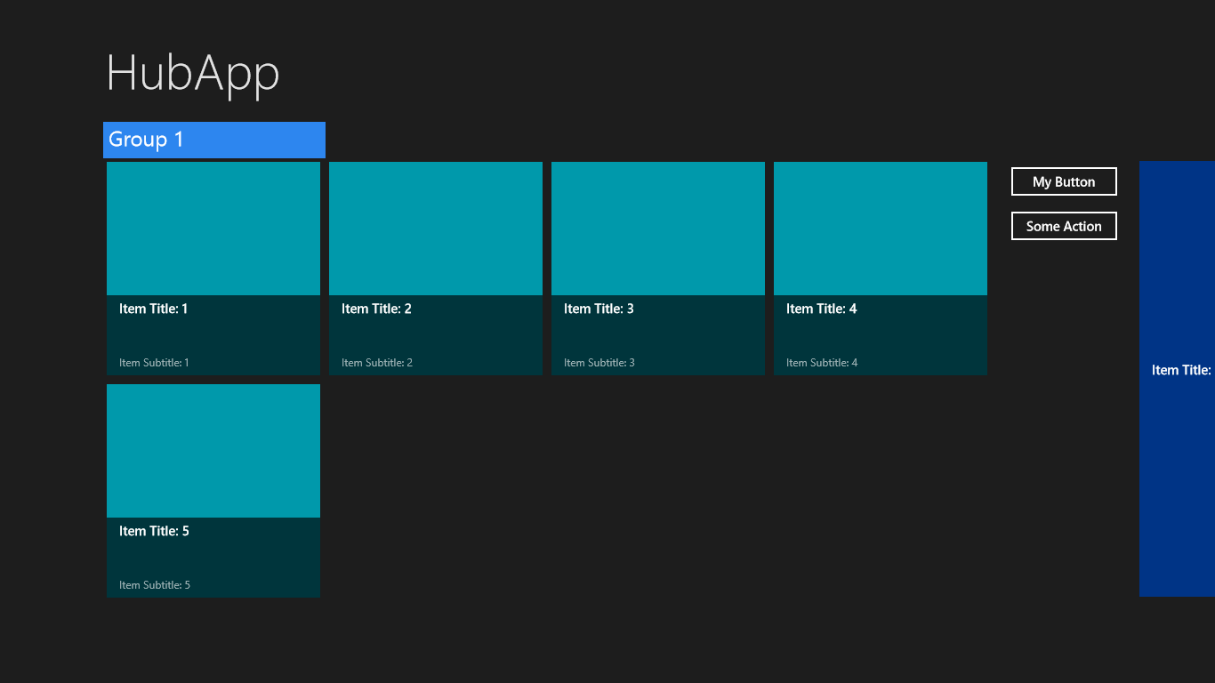This screenshot has width=1215, height=683.
Task: Click the text Item Title: 1
Action: (154, 309)
